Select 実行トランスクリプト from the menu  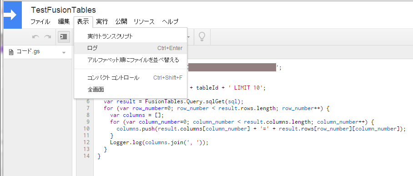(x=131, y=36)
